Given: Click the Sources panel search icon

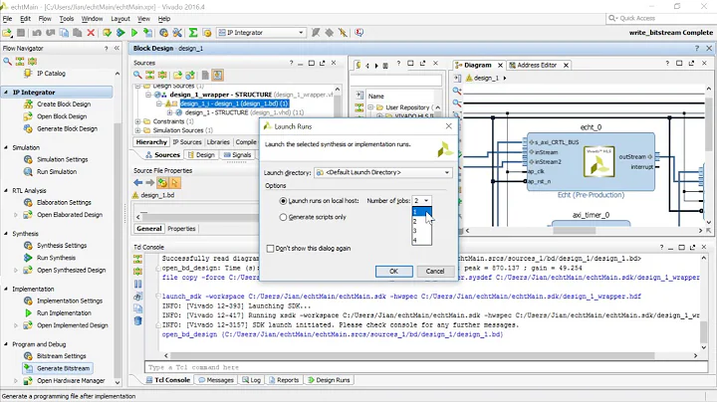Looking at the screenshot, I should click(x=137, y=75).
